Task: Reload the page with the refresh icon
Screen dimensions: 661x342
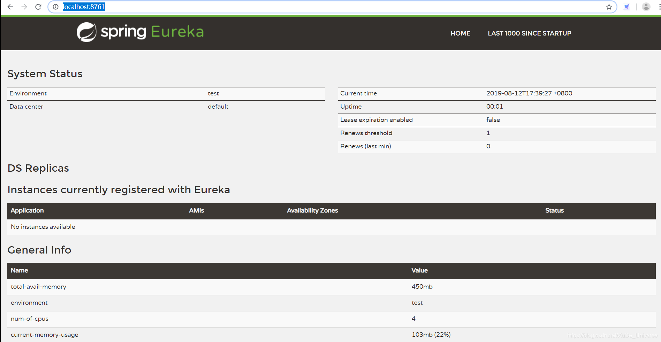Action: [38, 7]
